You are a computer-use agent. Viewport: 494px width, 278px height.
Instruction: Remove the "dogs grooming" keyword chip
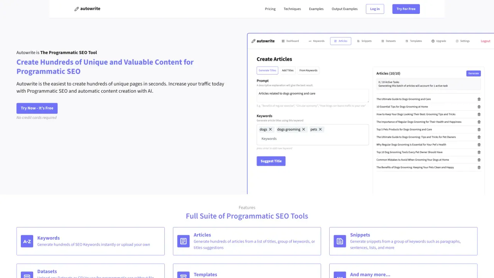(x=303, y=129)
